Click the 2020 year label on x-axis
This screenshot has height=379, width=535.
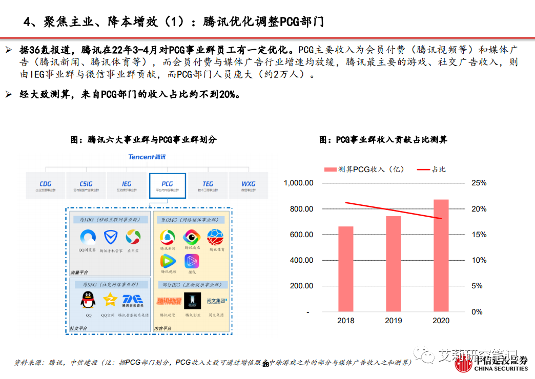coord(441,321)
